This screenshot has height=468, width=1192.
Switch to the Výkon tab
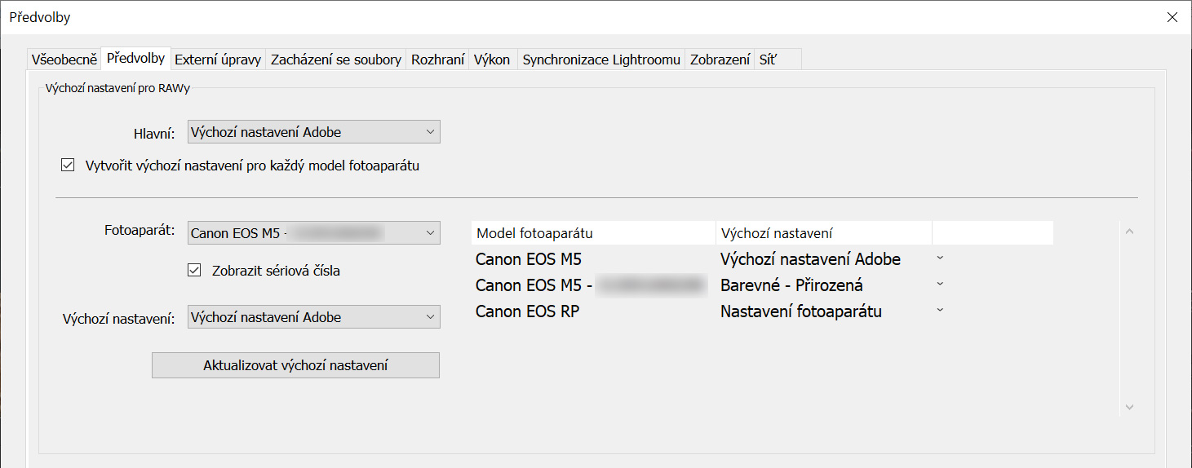click(492, 60)
